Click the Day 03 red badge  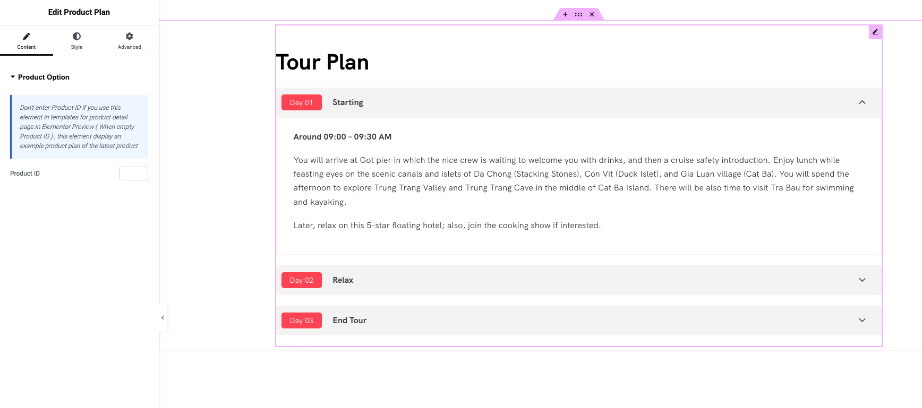302,320
